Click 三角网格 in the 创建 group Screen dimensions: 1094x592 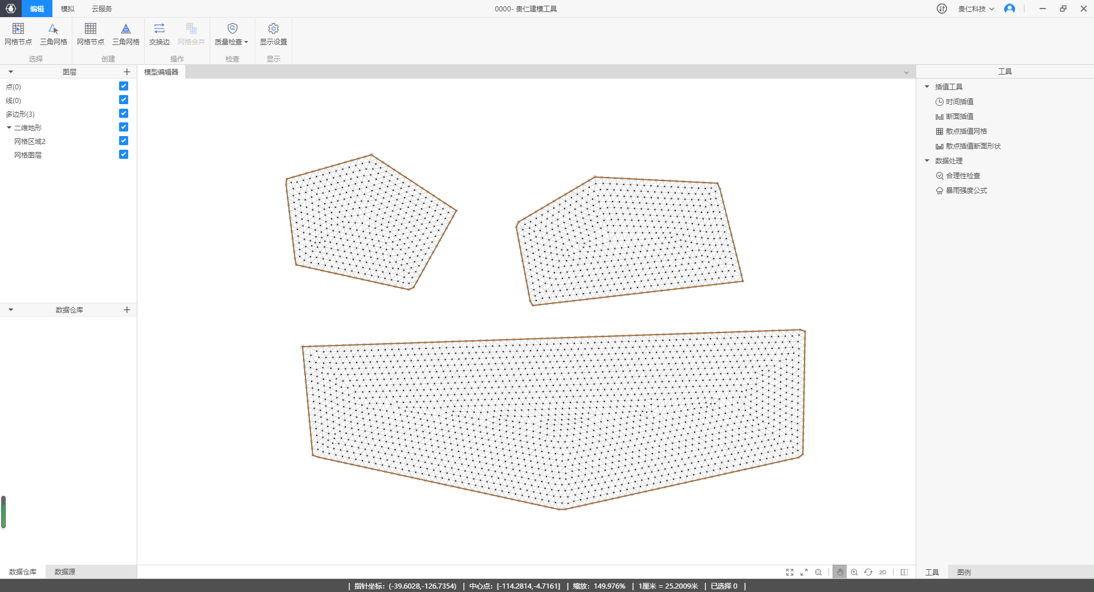click(126, 34)
